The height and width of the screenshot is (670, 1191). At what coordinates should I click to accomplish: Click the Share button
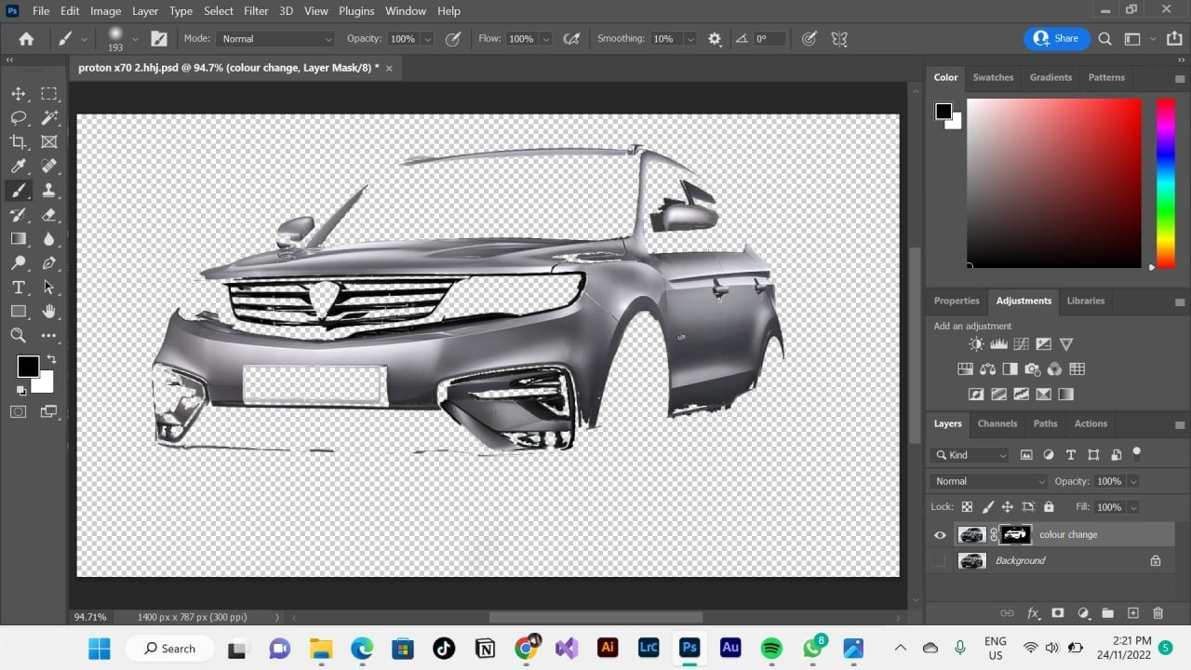(1056, 39)
